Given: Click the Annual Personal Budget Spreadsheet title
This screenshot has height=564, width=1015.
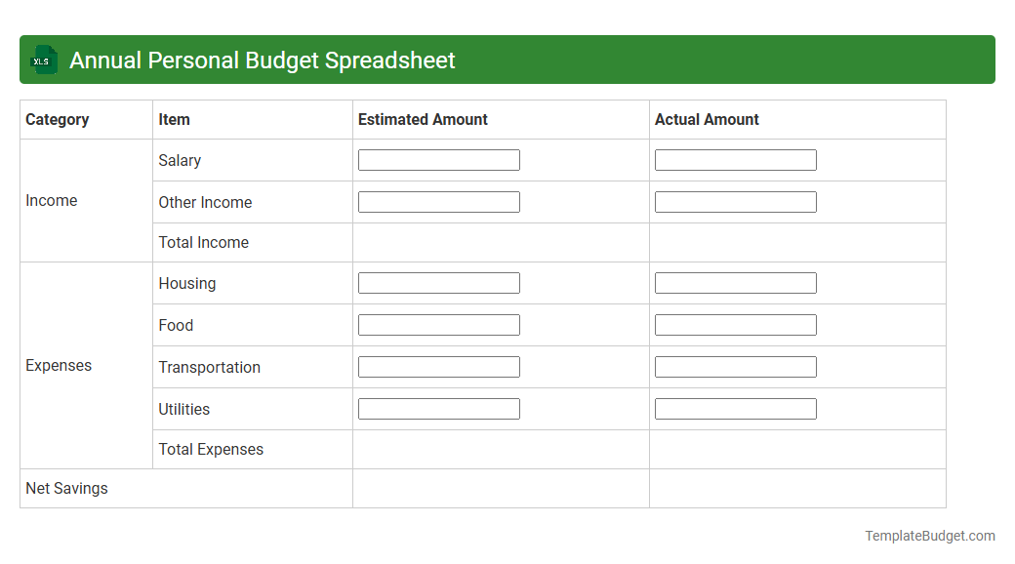Looking at the screenshot, I should (260, 60).
